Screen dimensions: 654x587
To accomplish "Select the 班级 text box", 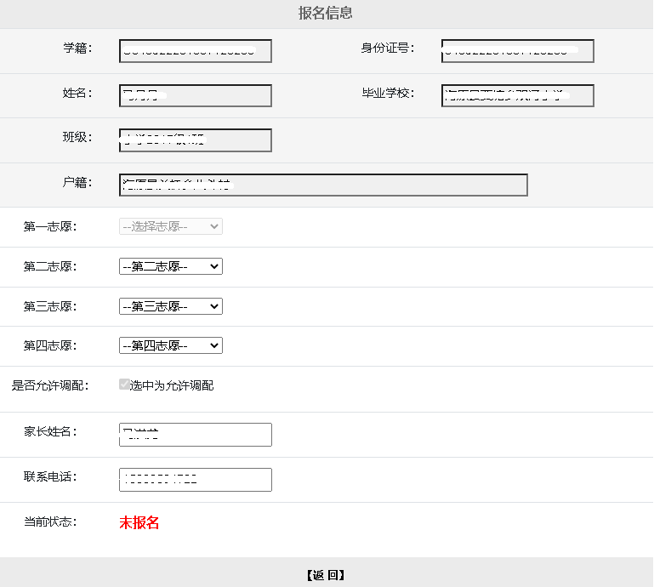I will click(x=196, y=140).
